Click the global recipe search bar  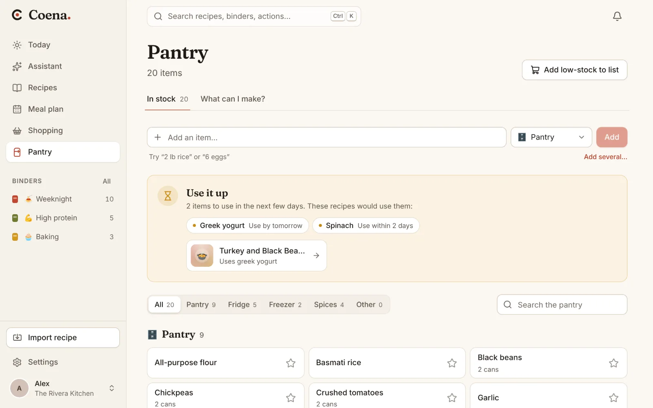pos(254,16)
